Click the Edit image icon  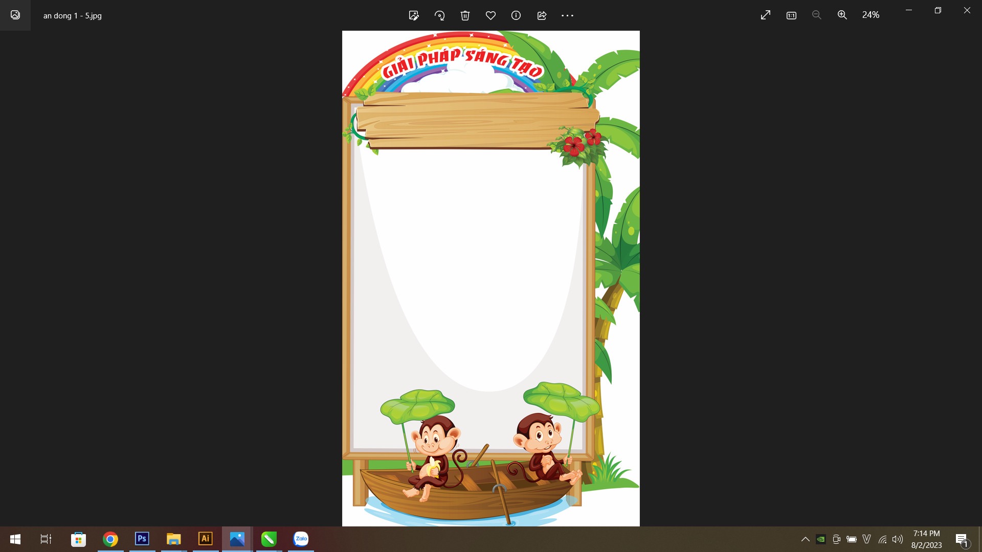pos(414,15)
